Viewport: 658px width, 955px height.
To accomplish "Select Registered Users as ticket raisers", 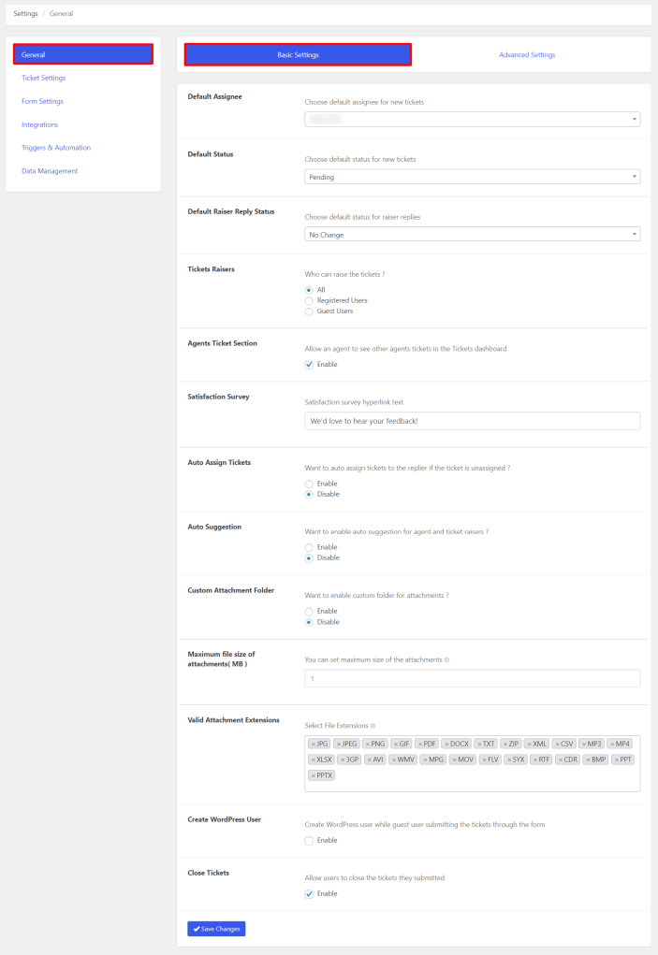I will click(x=309, y=300).
